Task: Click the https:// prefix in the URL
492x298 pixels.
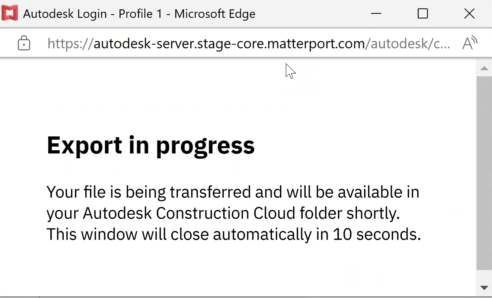Action: 70,43
